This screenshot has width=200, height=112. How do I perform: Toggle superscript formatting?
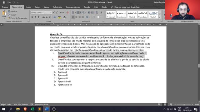pos(50,17)
